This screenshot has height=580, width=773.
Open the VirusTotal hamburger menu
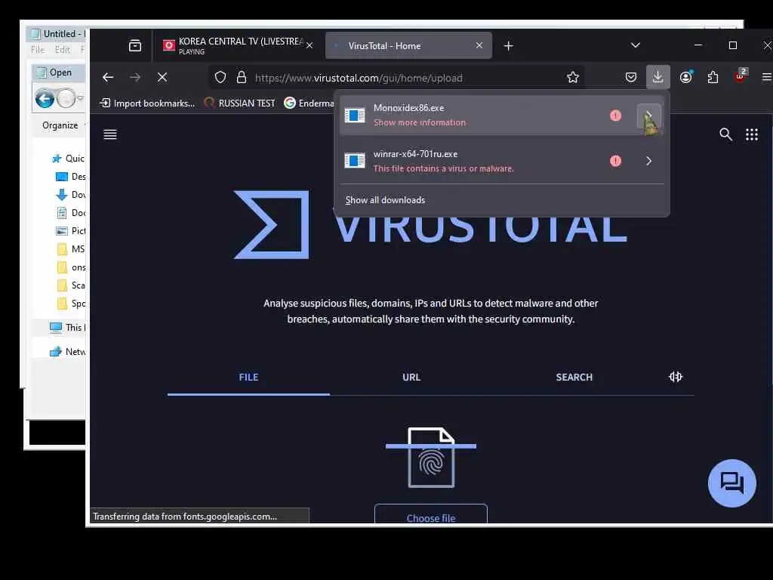pos(110,134)
